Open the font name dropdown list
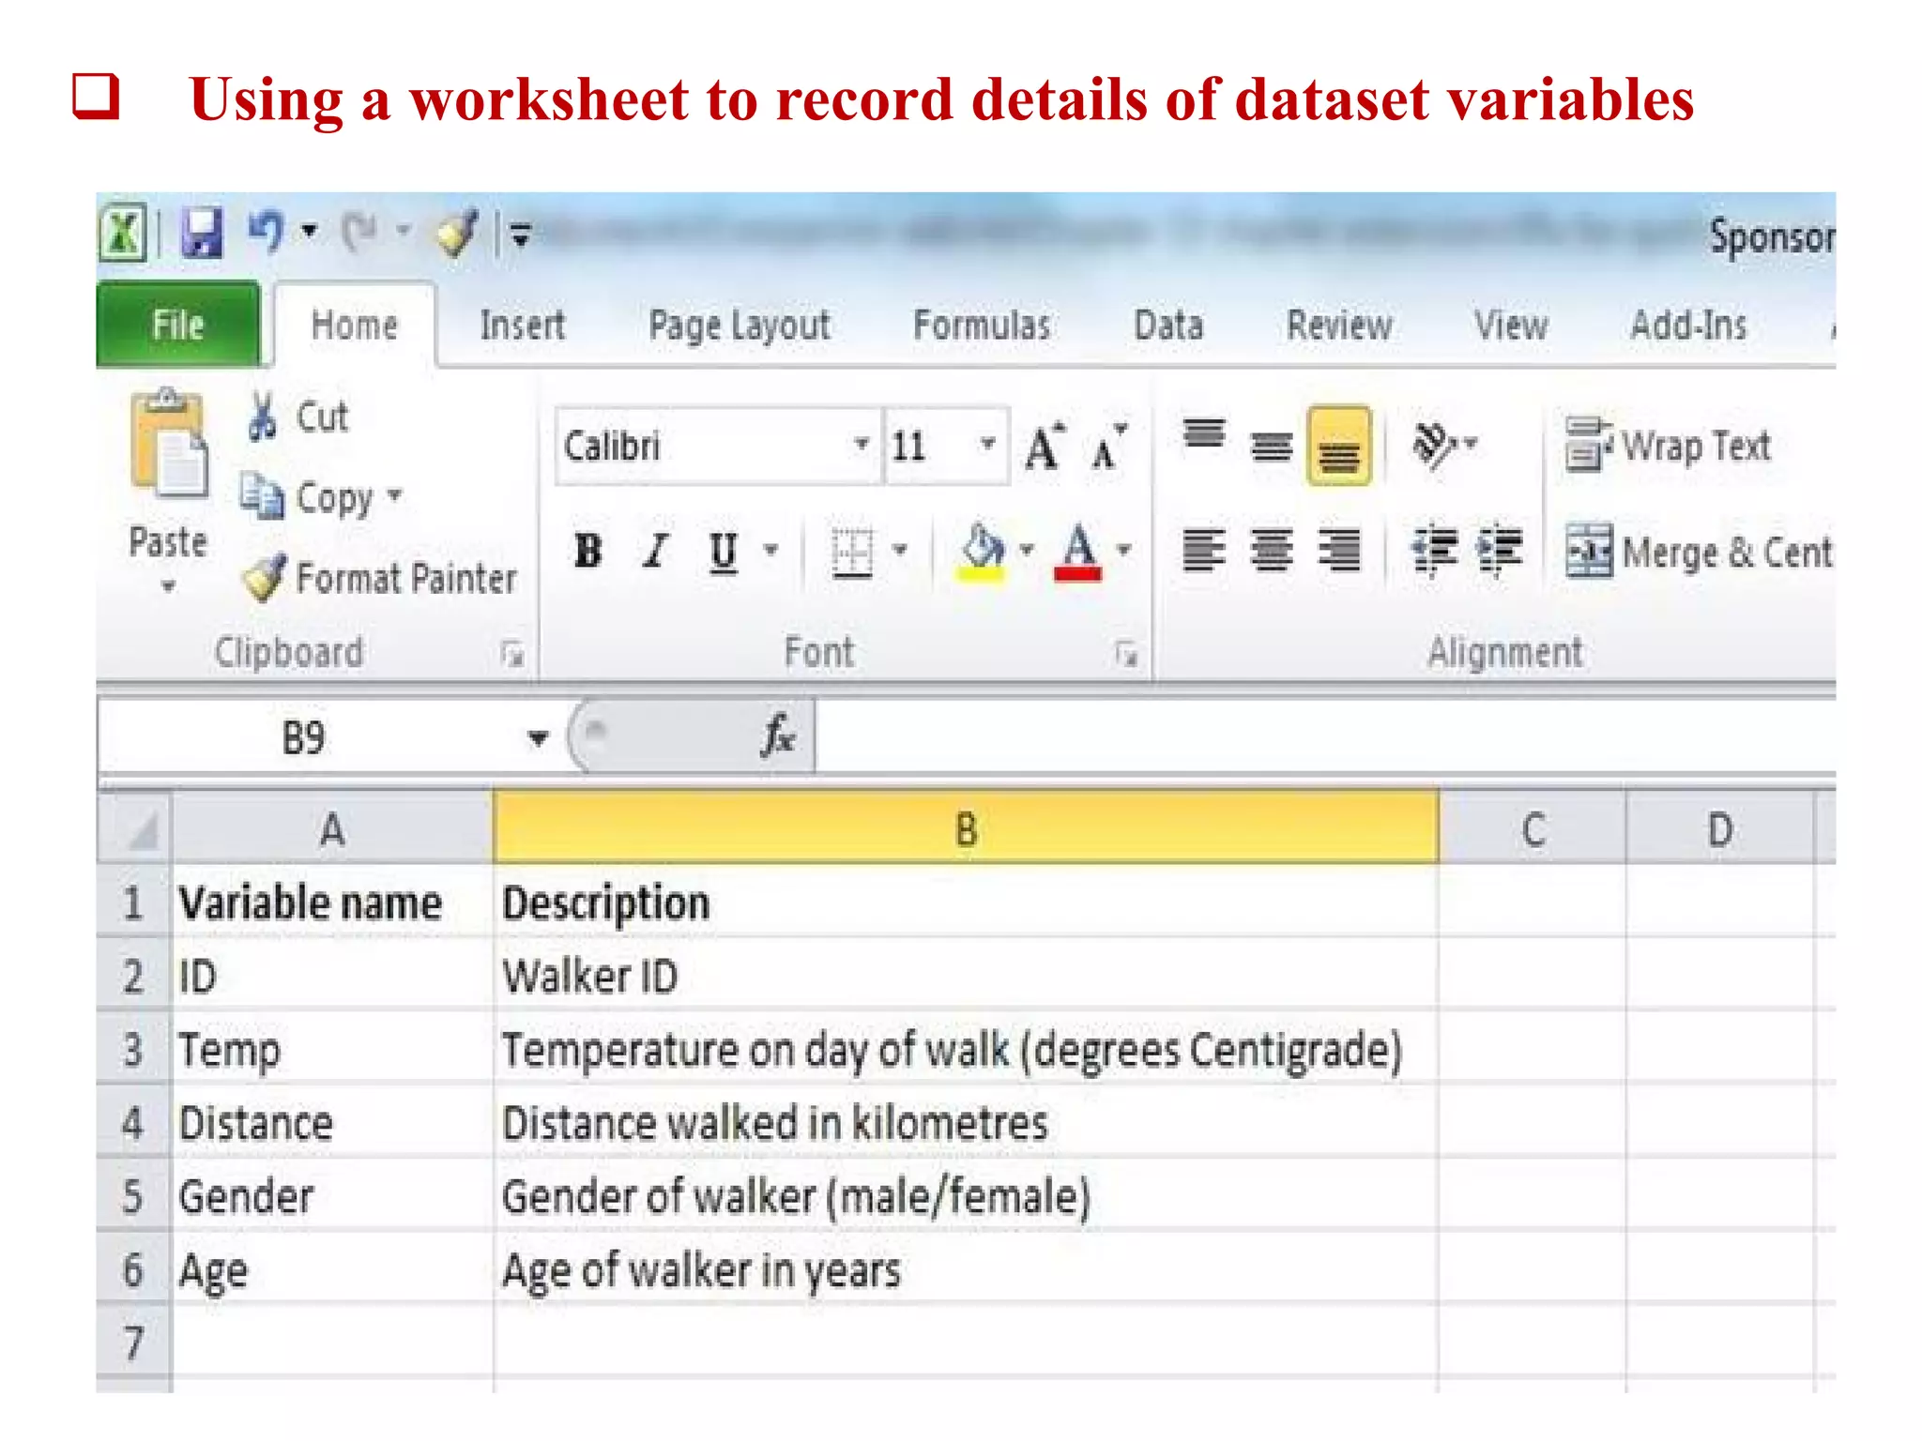Viewport: 1922px width, 1441px height. pyautogui.click(x=861, y=444)
